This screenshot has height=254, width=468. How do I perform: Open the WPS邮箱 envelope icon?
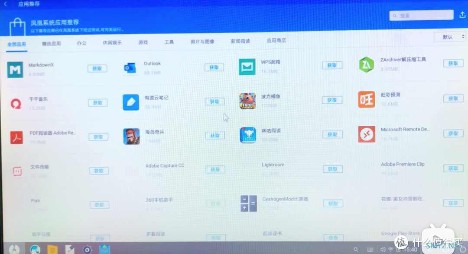tap(247, 67)
